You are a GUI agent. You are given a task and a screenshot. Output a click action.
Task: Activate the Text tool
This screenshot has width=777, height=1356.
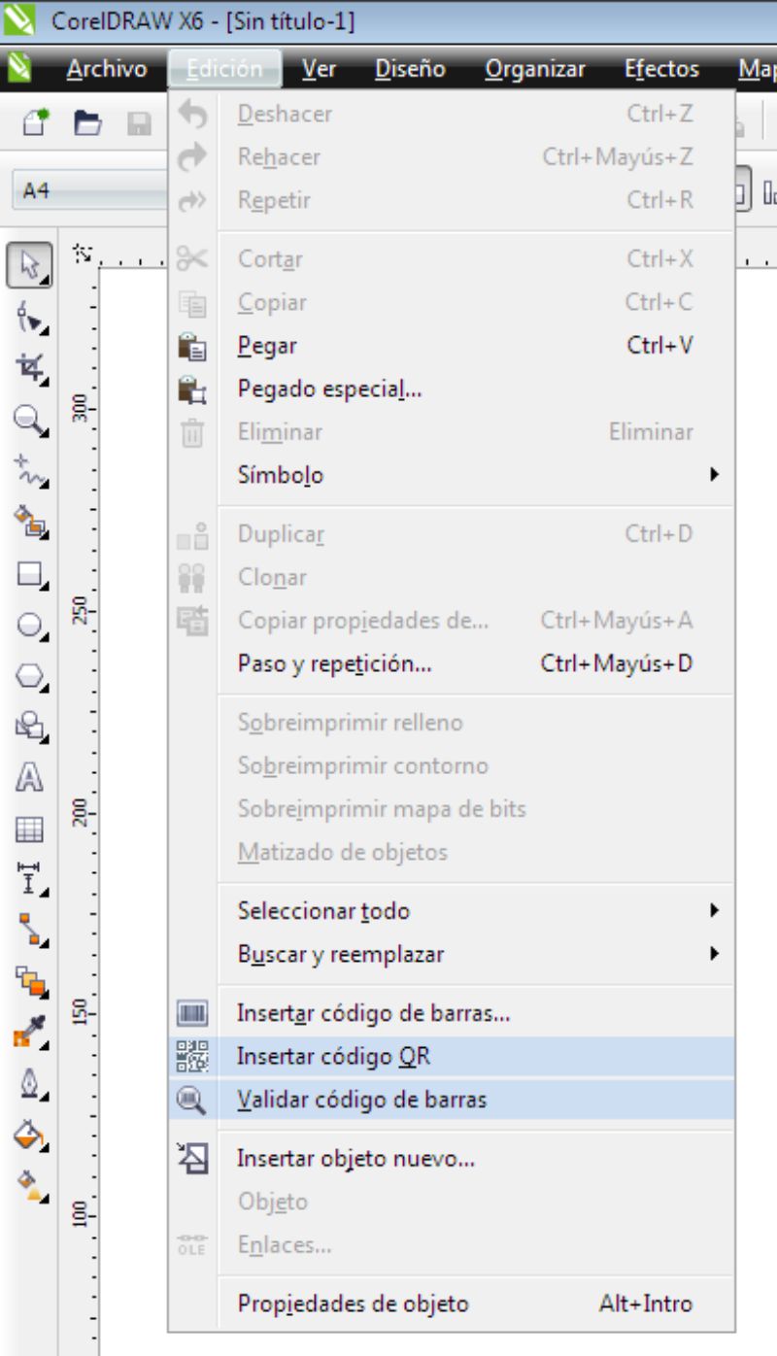30,777
